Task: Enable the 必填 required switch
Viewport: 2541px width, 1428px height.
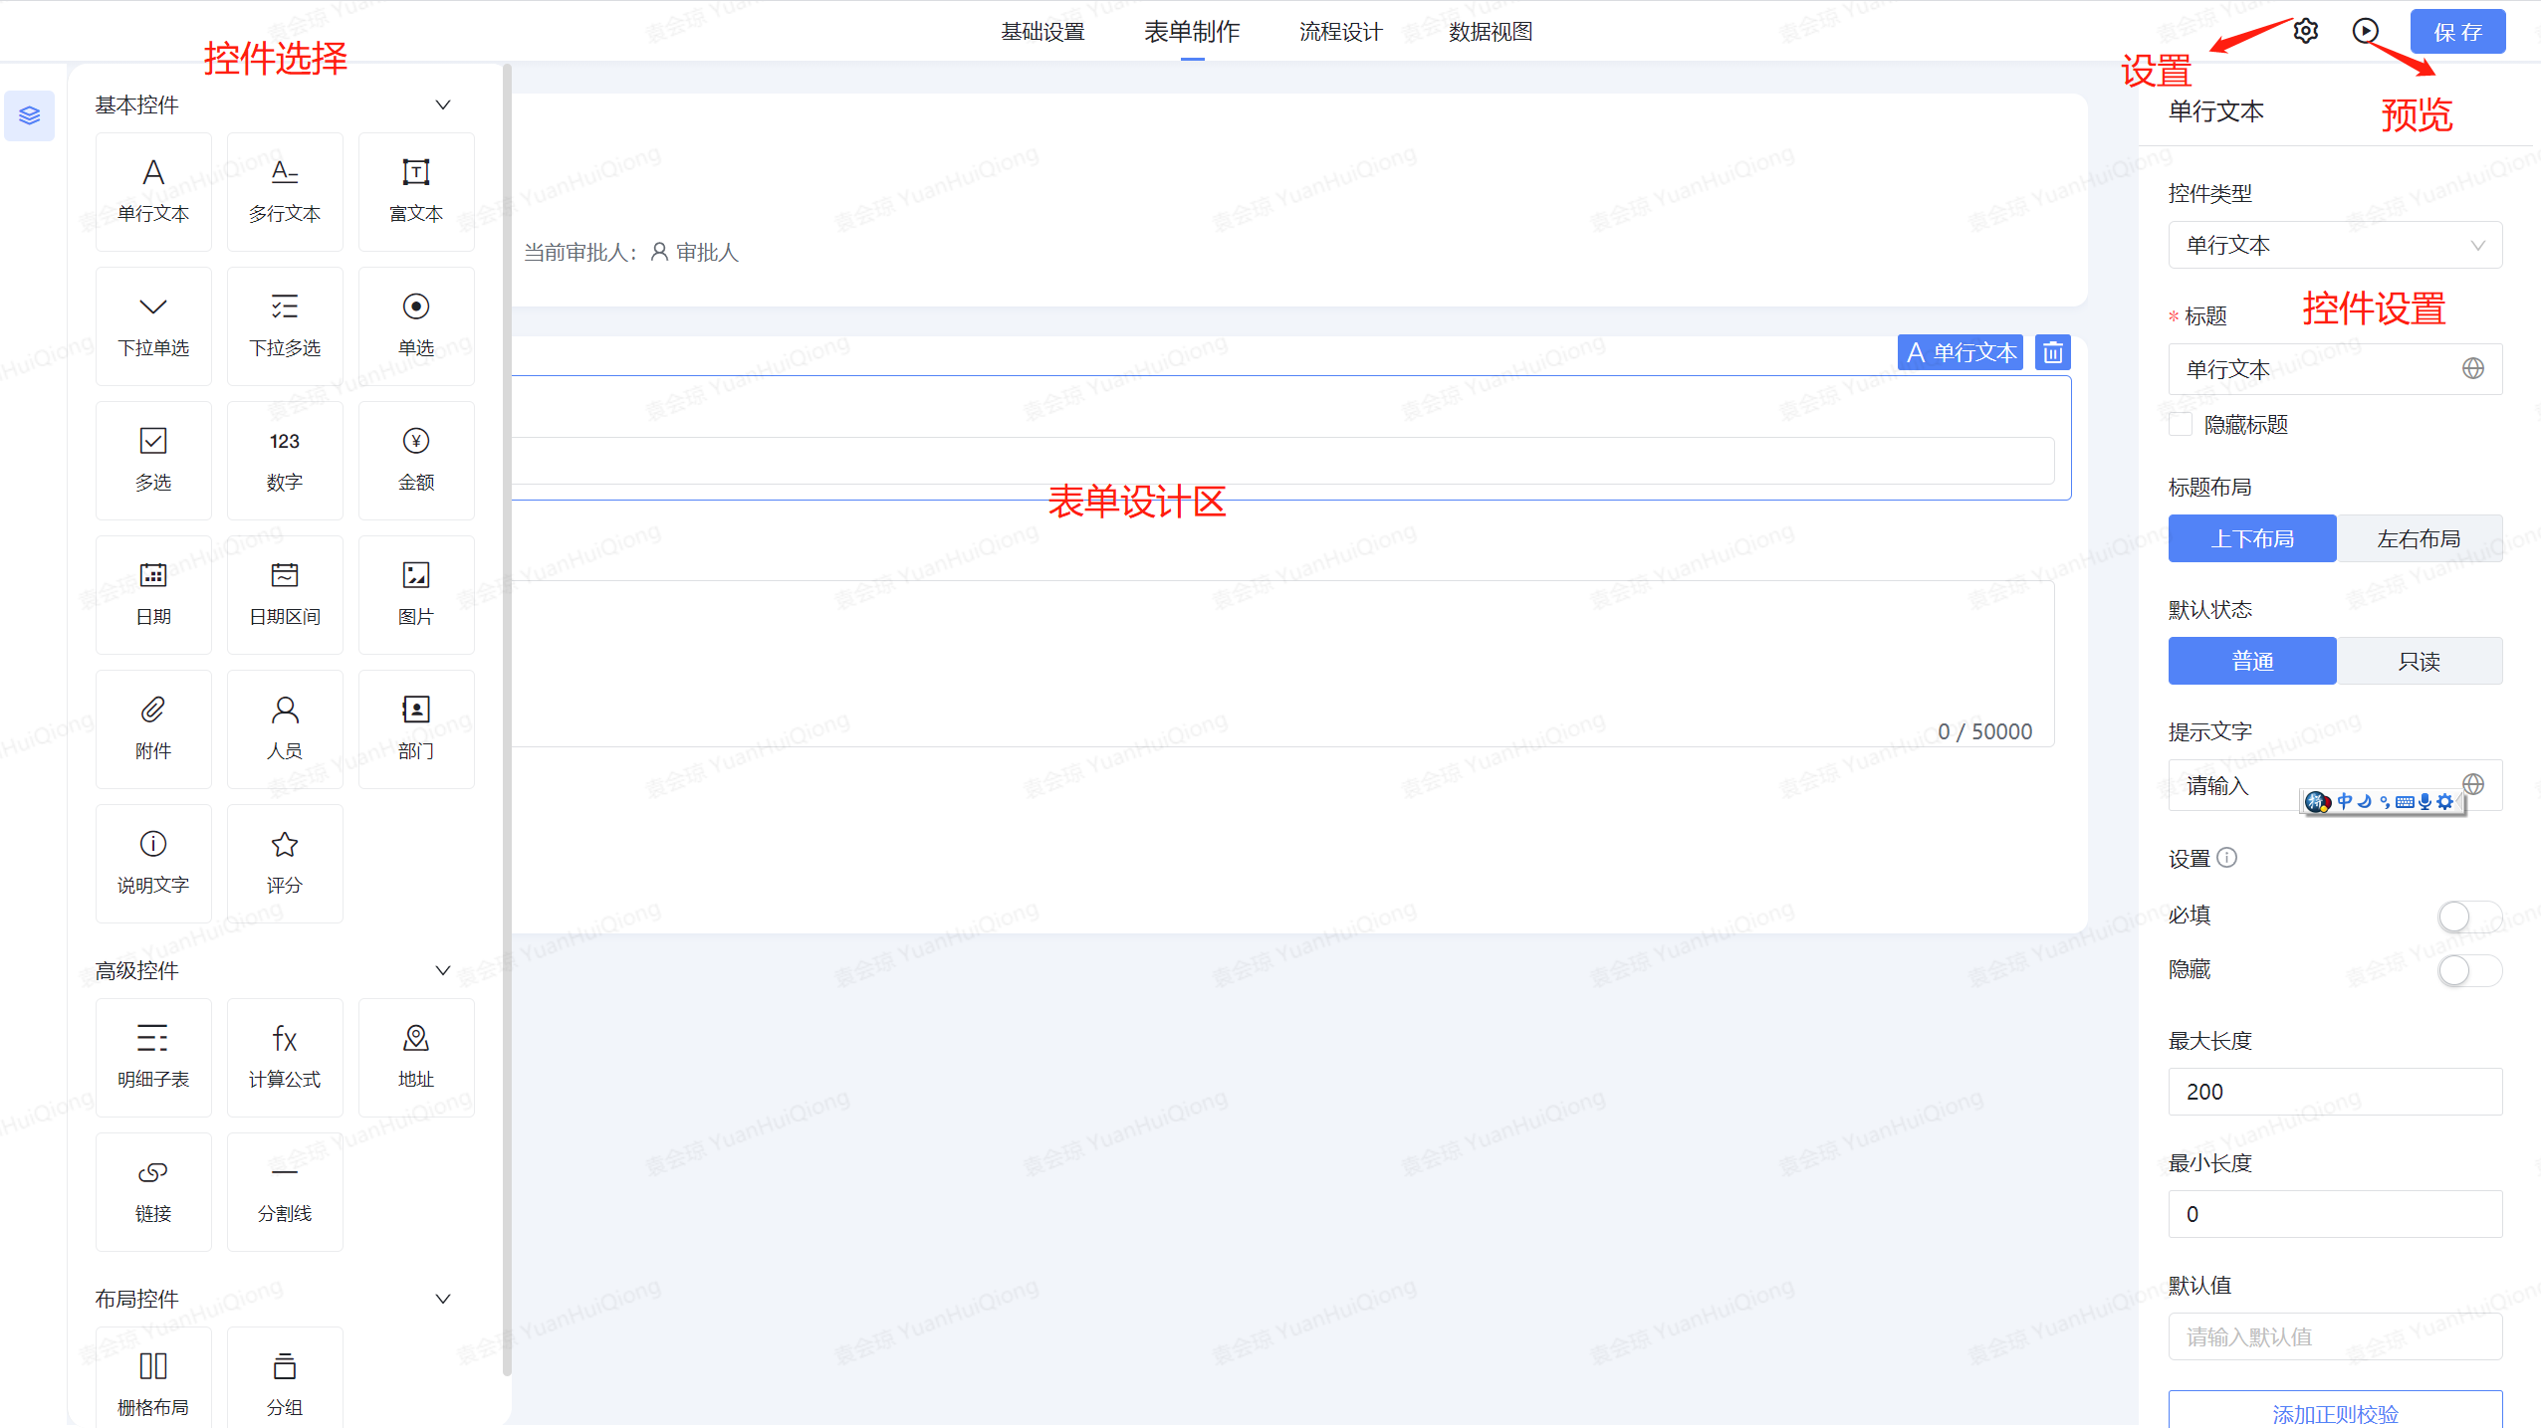Action: (2468, 916)
